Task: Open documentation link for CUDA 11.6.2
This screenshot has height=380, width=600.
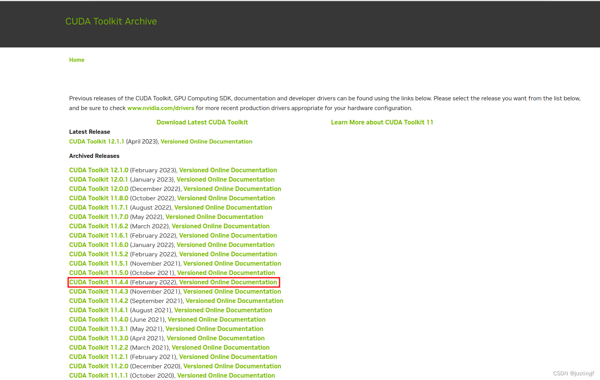Action: tap(221, 226)
